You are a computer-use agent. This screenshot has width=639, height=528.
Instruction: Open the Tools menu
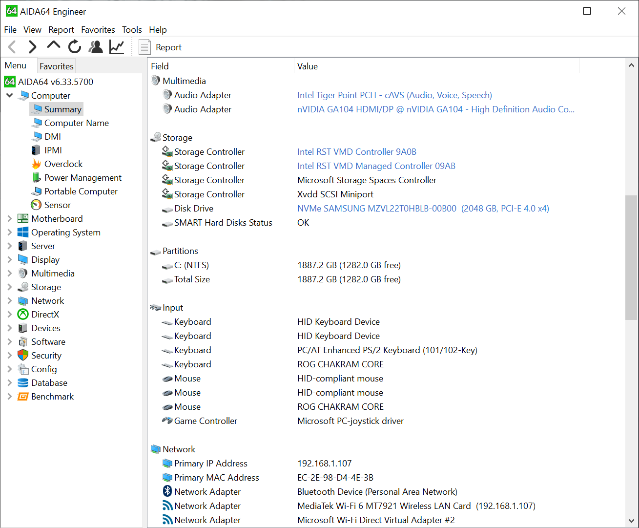tap(132, 30)
